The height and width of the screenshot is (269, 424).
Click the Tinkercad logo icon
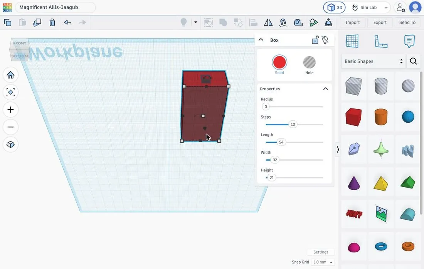[7, 7]
